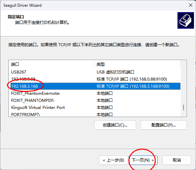
Task: Close the Seagull Driver Wizard window
Action: click(191, 5)
